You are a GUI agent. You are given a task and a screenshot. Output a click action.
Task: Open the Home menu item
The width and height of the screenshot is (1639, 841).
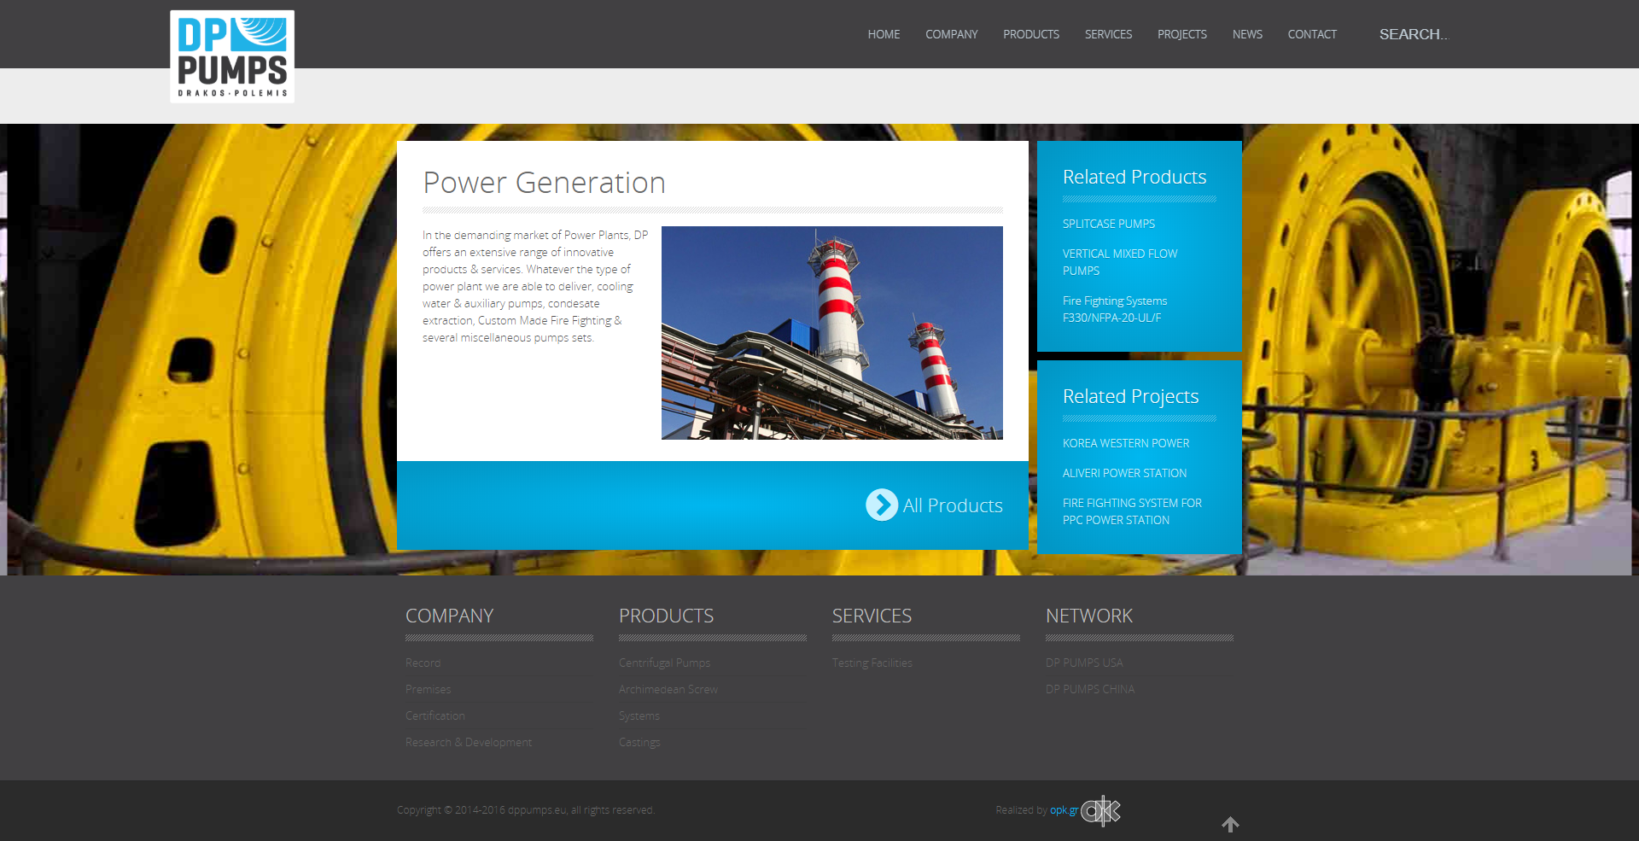pyautogui.click(x=884, y=34)
